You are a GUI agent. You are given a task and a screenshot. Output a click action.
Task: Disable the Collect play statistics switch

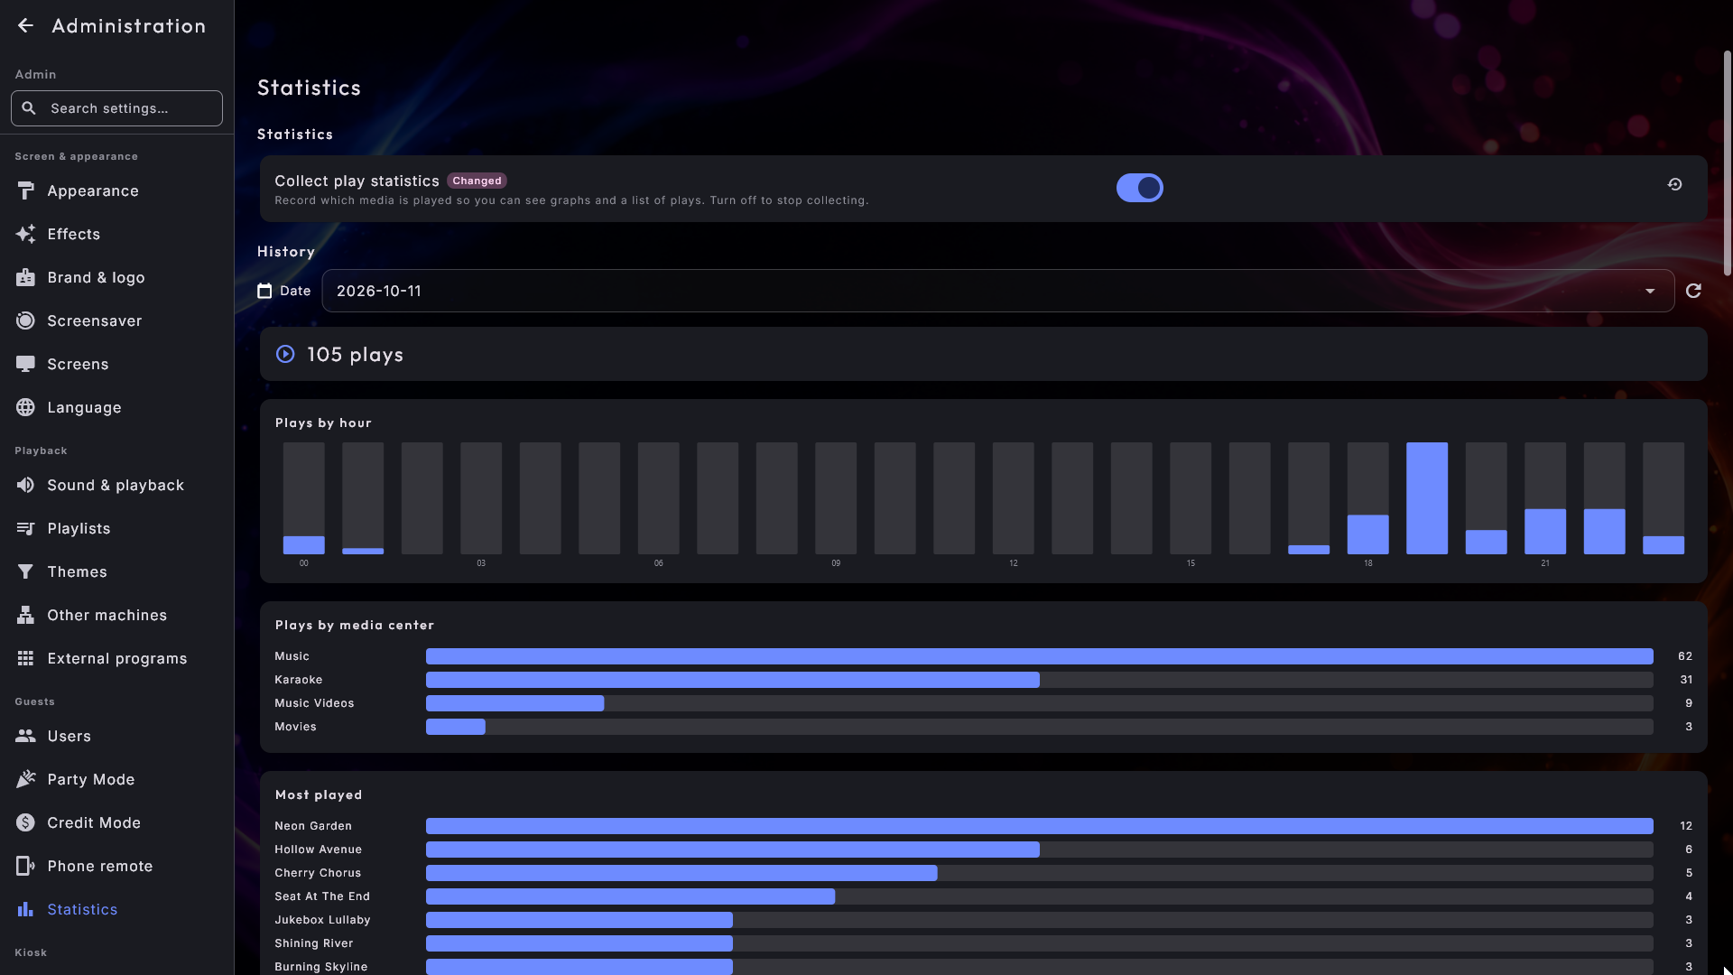tap(1139, 188)
